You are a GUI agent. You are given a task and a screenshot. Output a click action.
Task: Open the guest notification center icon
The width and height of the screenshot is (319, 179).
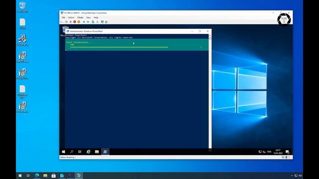click(287, 152)
